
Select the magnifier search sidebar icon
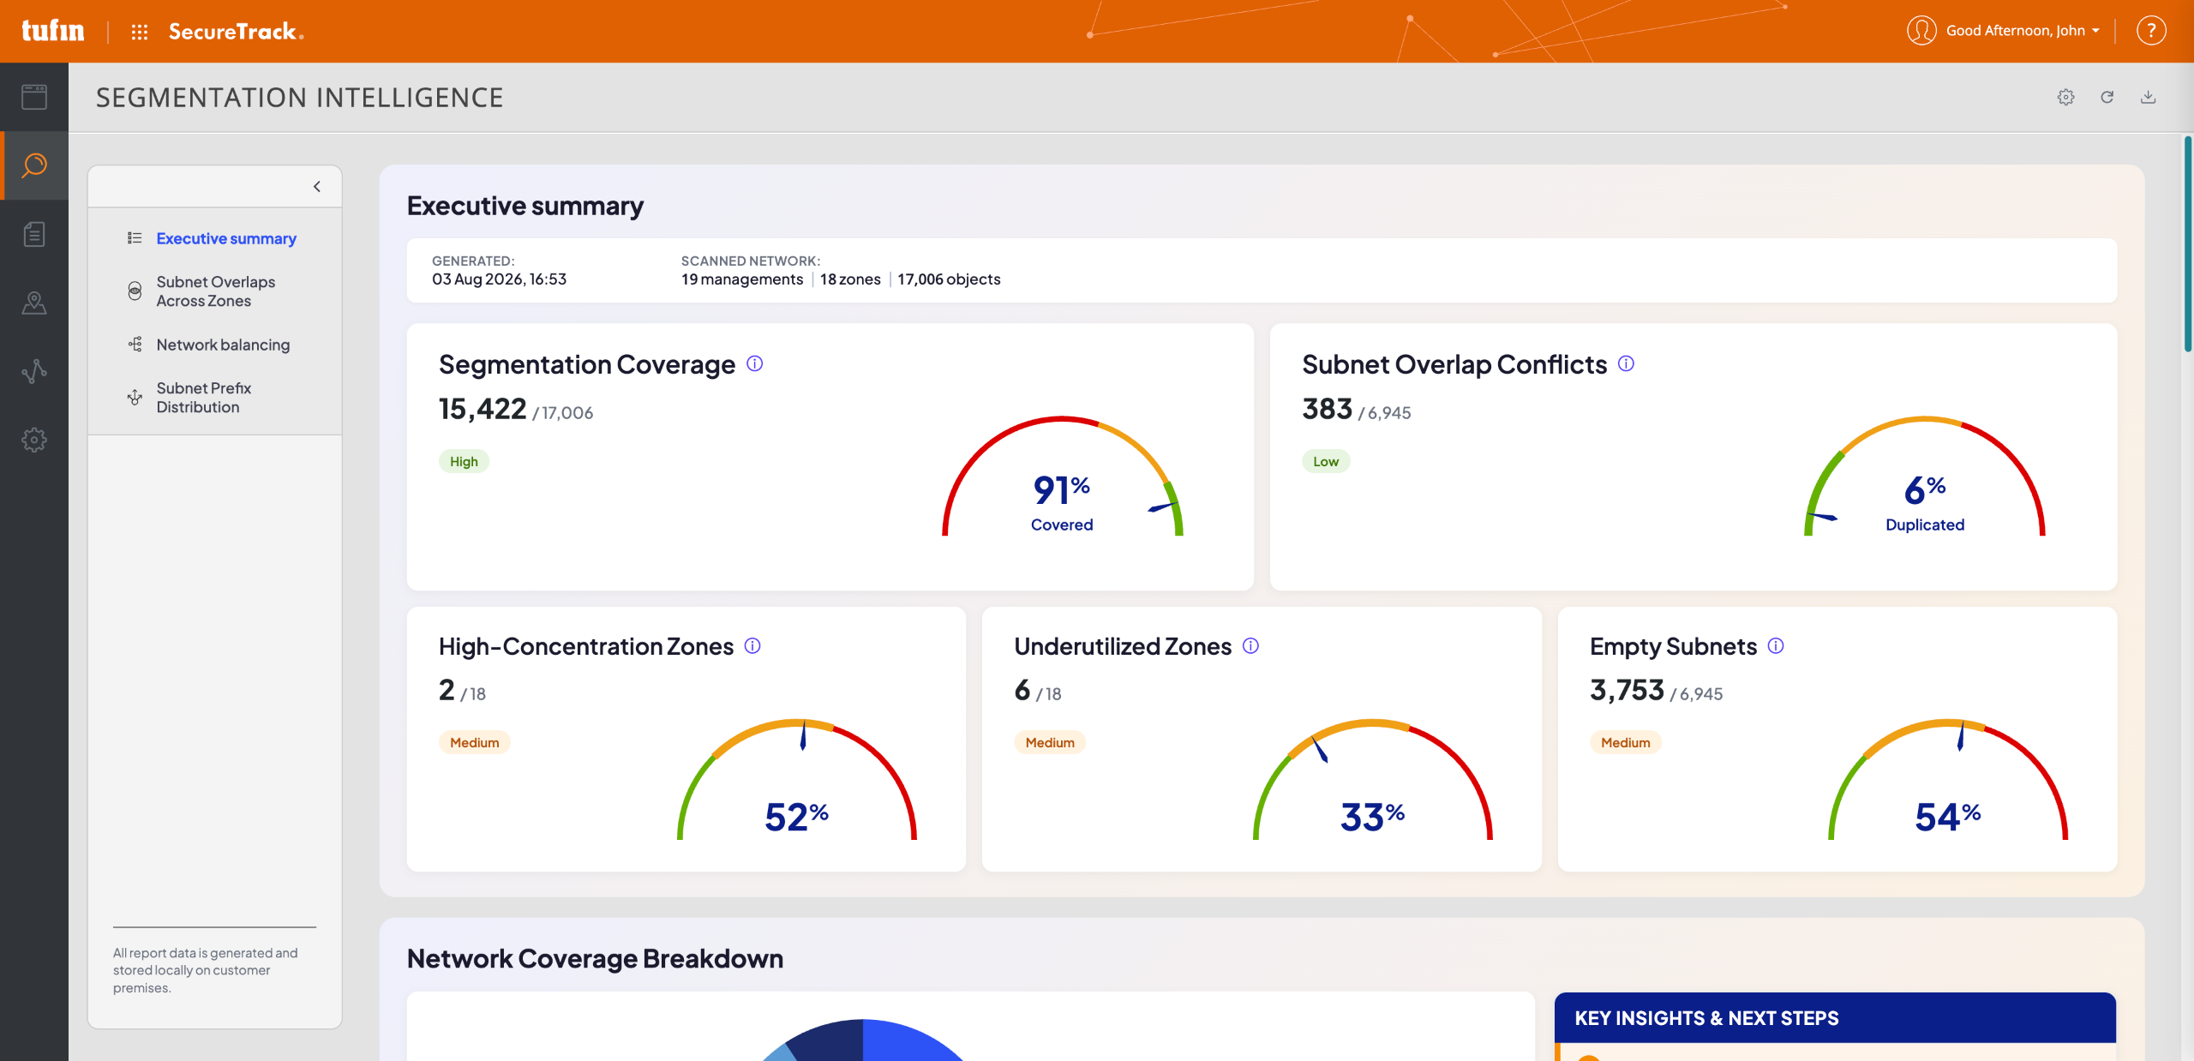click(x=34, y=165)
